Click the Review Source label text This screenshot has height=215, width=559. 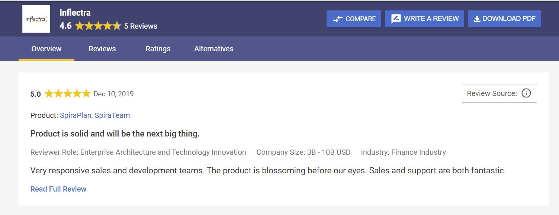tap(492, 93)
